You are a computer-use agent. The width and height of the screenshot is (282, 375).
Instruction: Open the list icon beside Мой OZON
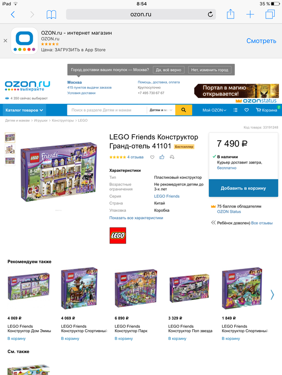coord(236,110)
